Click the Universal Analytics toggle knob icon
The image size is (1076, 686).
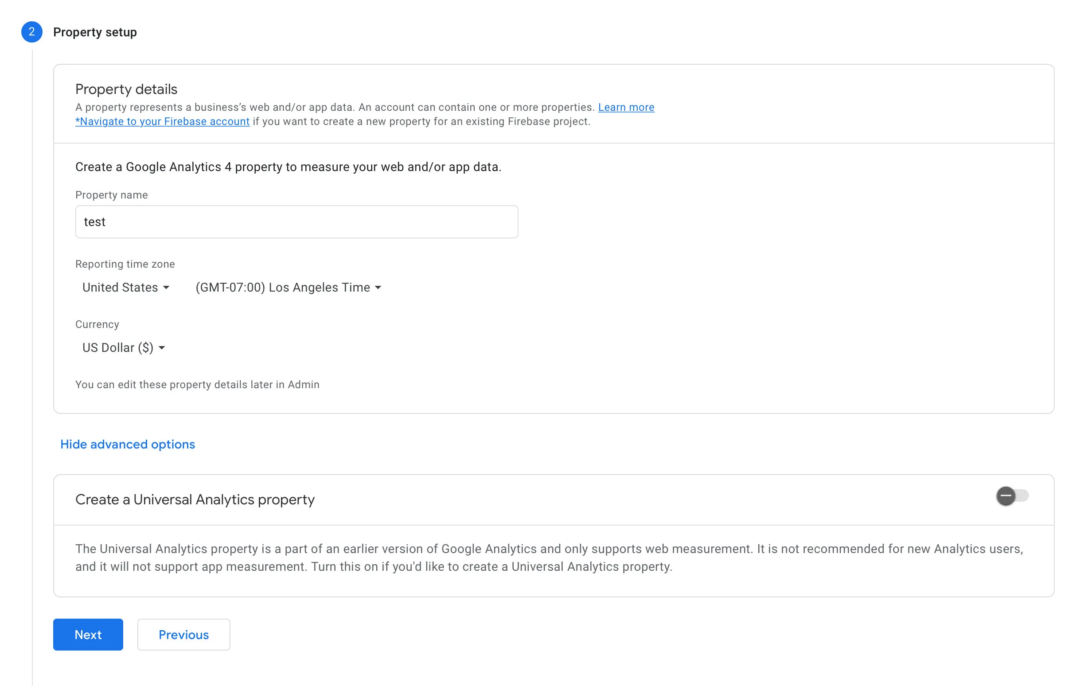[1007, 495]
